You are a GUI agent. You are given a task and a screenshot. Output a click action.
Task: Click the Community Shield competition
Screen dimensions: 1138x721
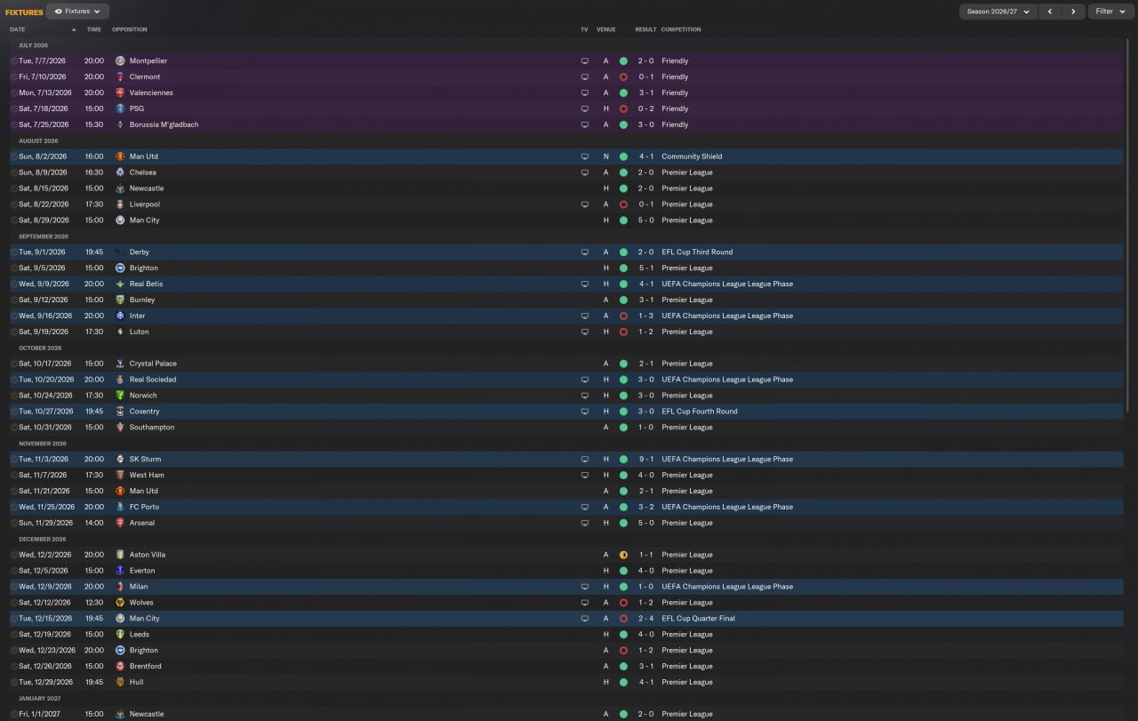692,156
